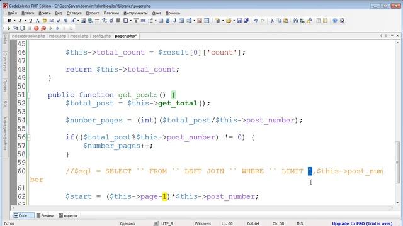Open the Inspector view
403x226 pixels.
(x=69, y=216)
